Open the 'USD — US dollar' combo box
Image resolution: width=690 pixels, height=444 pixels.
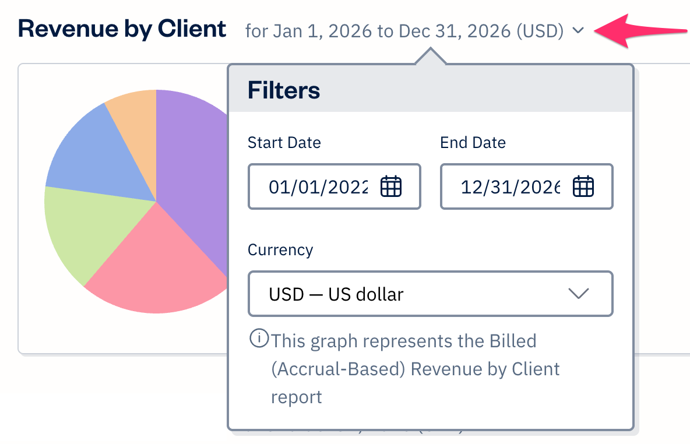430,294
